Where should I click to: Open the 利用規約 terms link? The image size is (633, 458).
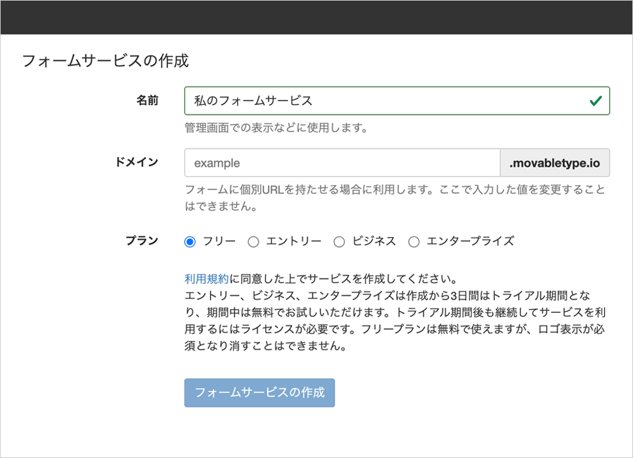point(206,277)
